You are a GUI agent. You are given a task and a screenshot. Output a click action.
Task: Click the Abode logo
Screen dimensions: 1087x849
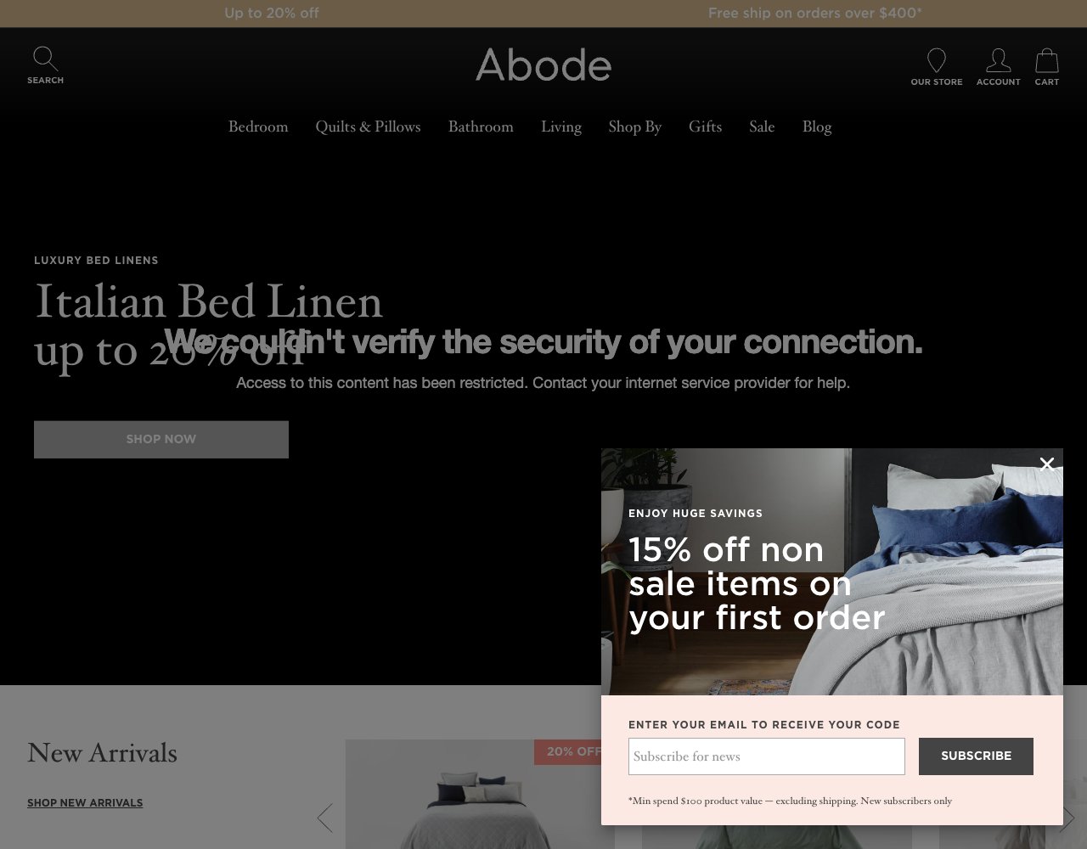(543, 65)
